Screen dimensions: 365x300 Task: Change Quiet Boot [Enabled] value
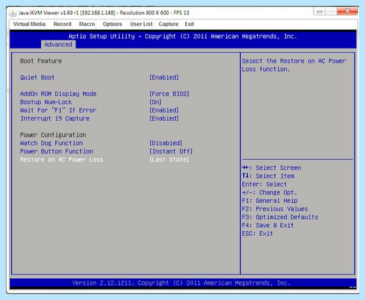(164, 77)
